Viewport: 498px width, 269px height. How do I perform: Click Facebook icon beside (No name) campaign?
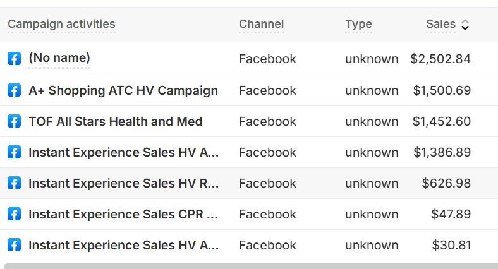pyautogui.click(x=14, y=59)
